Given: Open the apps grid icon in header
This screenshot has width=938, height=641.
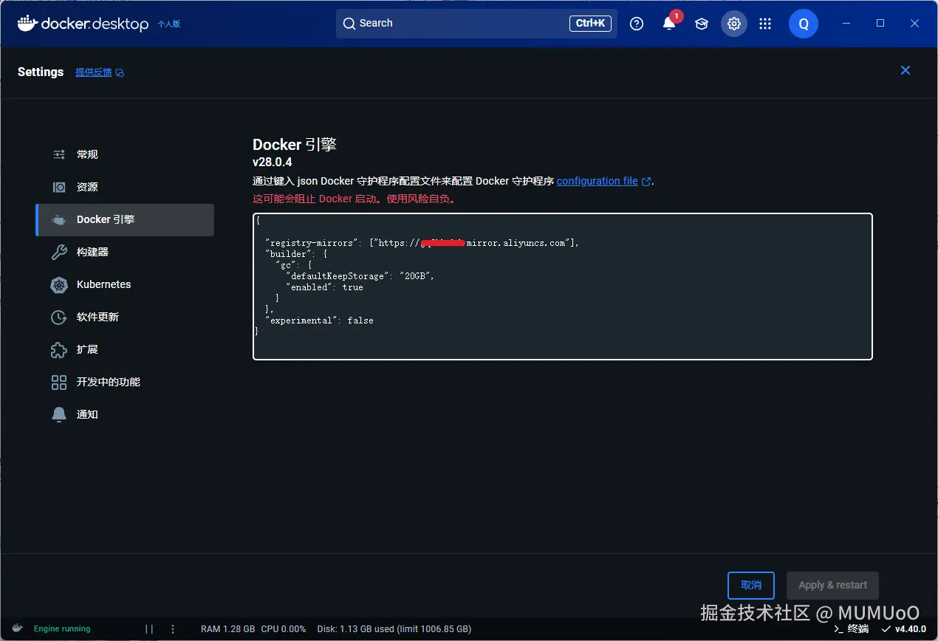Looking at the screenshot, I should click(x=765, y=24).
